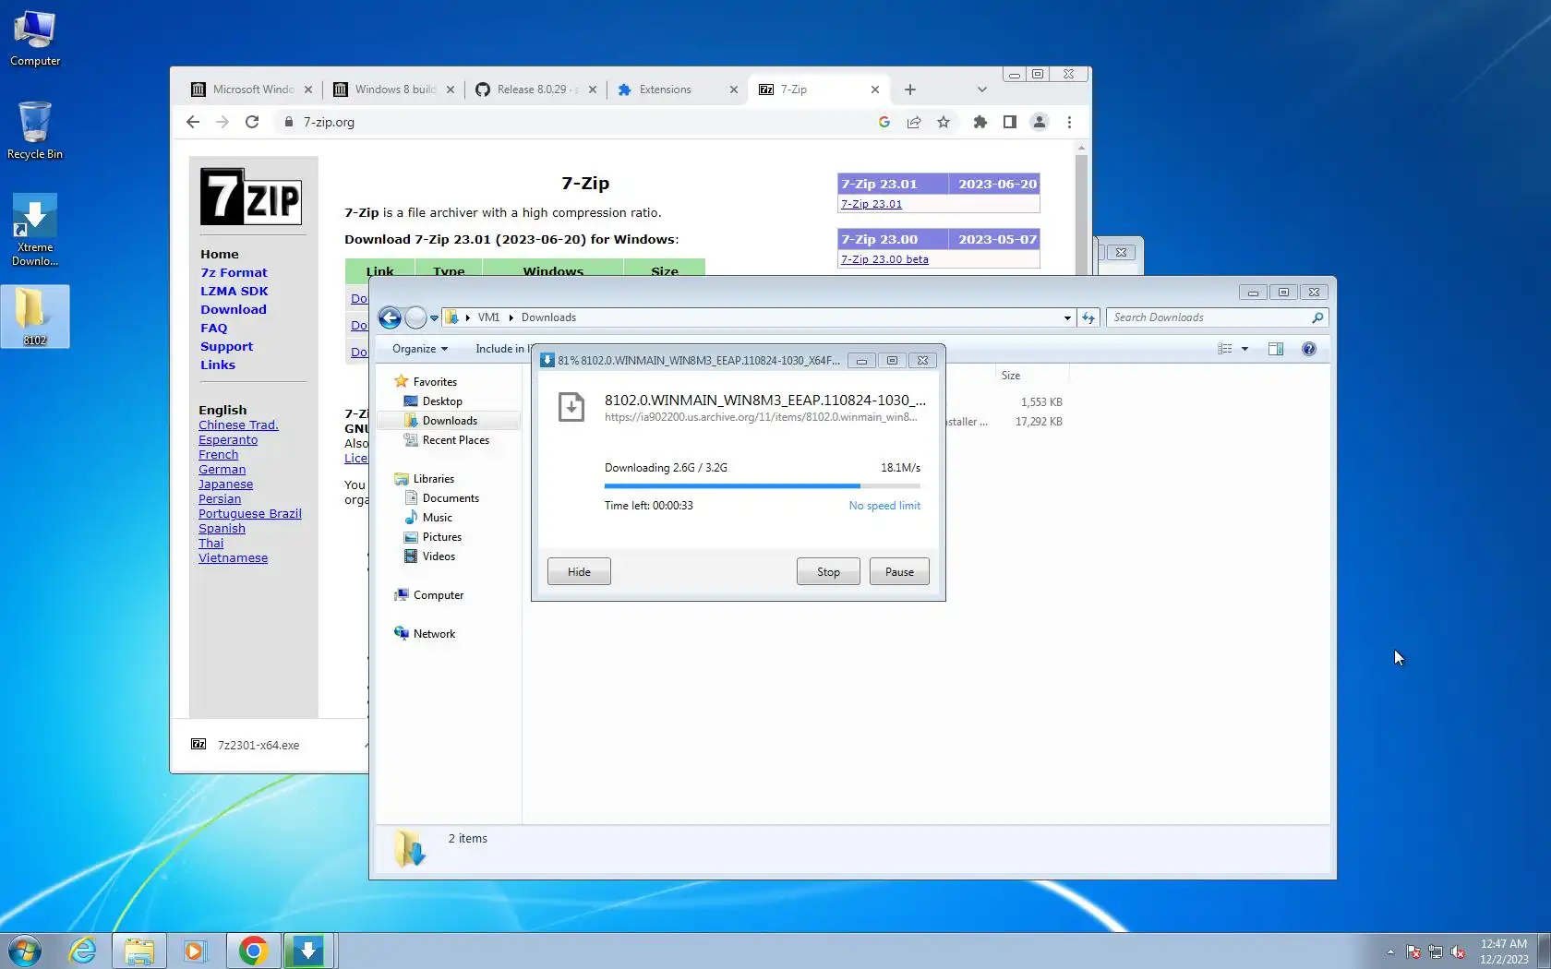Open Windows Explorer taskbar button
Screen dimensions: 1551x969
tap(139, 951)
